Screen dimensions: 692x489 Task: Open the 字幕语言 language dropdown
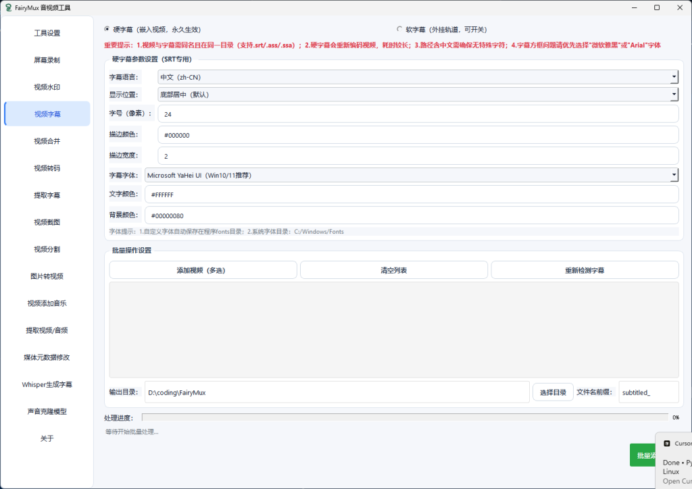[418, 77]
